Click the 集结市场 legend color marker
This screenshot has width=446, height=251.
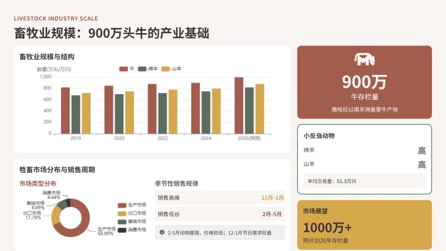tap(122, 221)
